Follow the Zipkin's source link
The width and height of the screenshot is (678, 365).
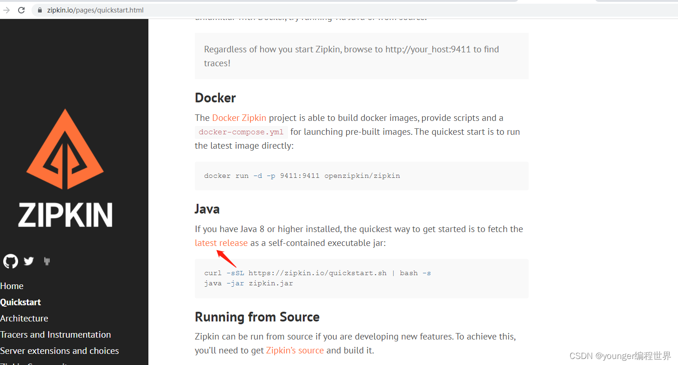point(295,350)
